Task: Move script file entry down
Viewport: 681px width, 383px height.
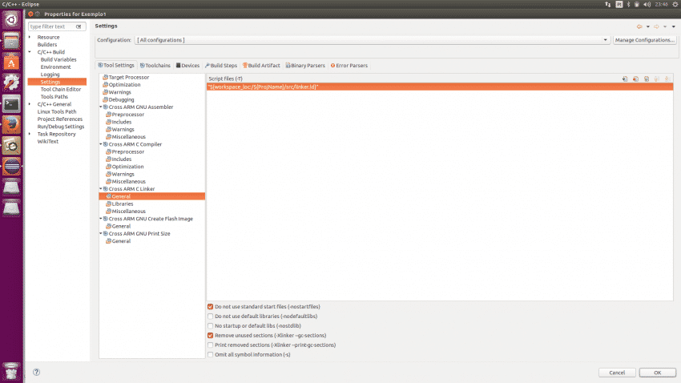Action: point(667,79)
